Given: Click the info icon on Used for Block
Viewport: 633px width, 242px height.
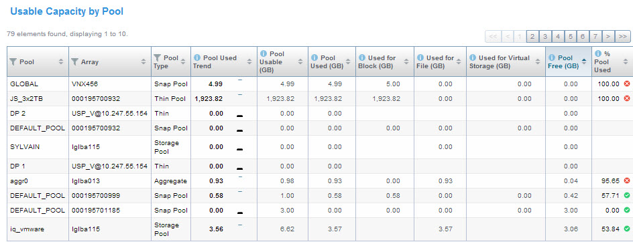Looking at the screenshot, I should point(361,57).
